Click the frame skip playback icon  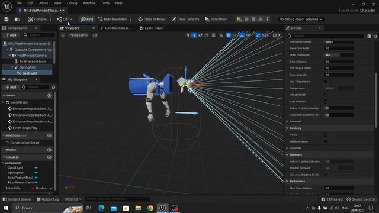[246, 19]
